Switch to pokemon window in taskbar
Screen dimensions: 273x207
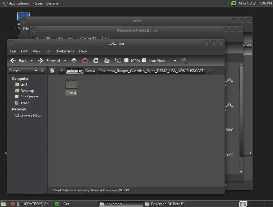pyautogui.click(x=121, y=204)
